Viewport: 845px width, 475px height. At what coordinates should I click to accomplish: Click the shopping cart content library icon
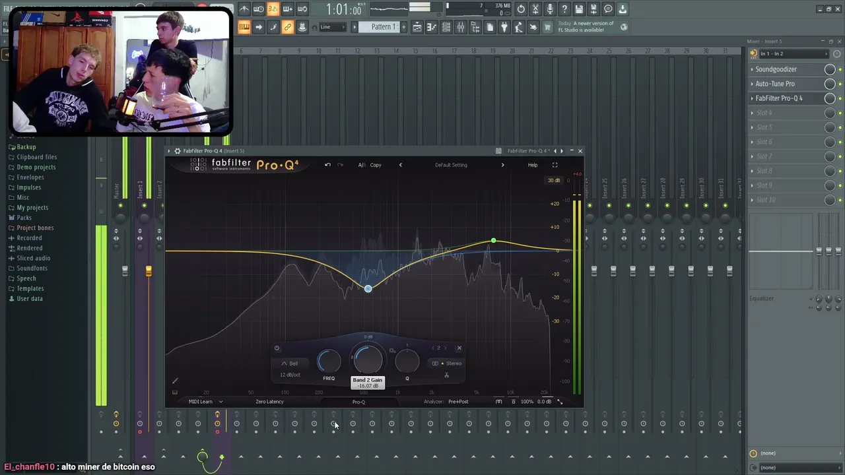point(547,27)
